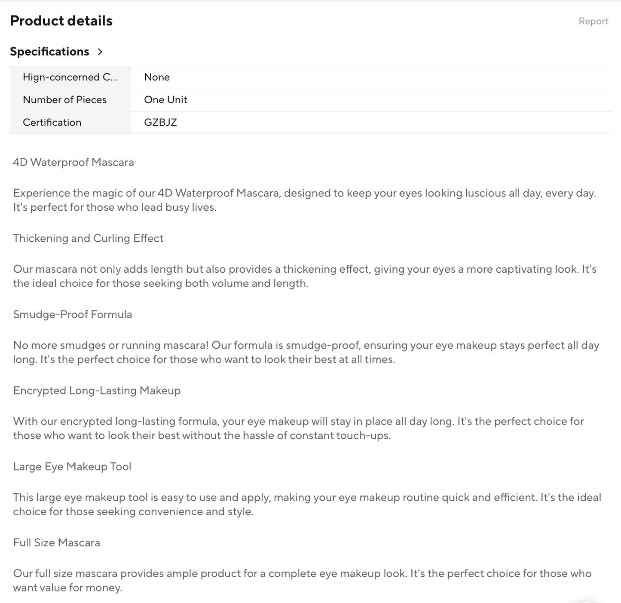Screen dimensions: 621x603
Task: Select the "GZBJZ" certification value
Action: [x=160, y=123]
